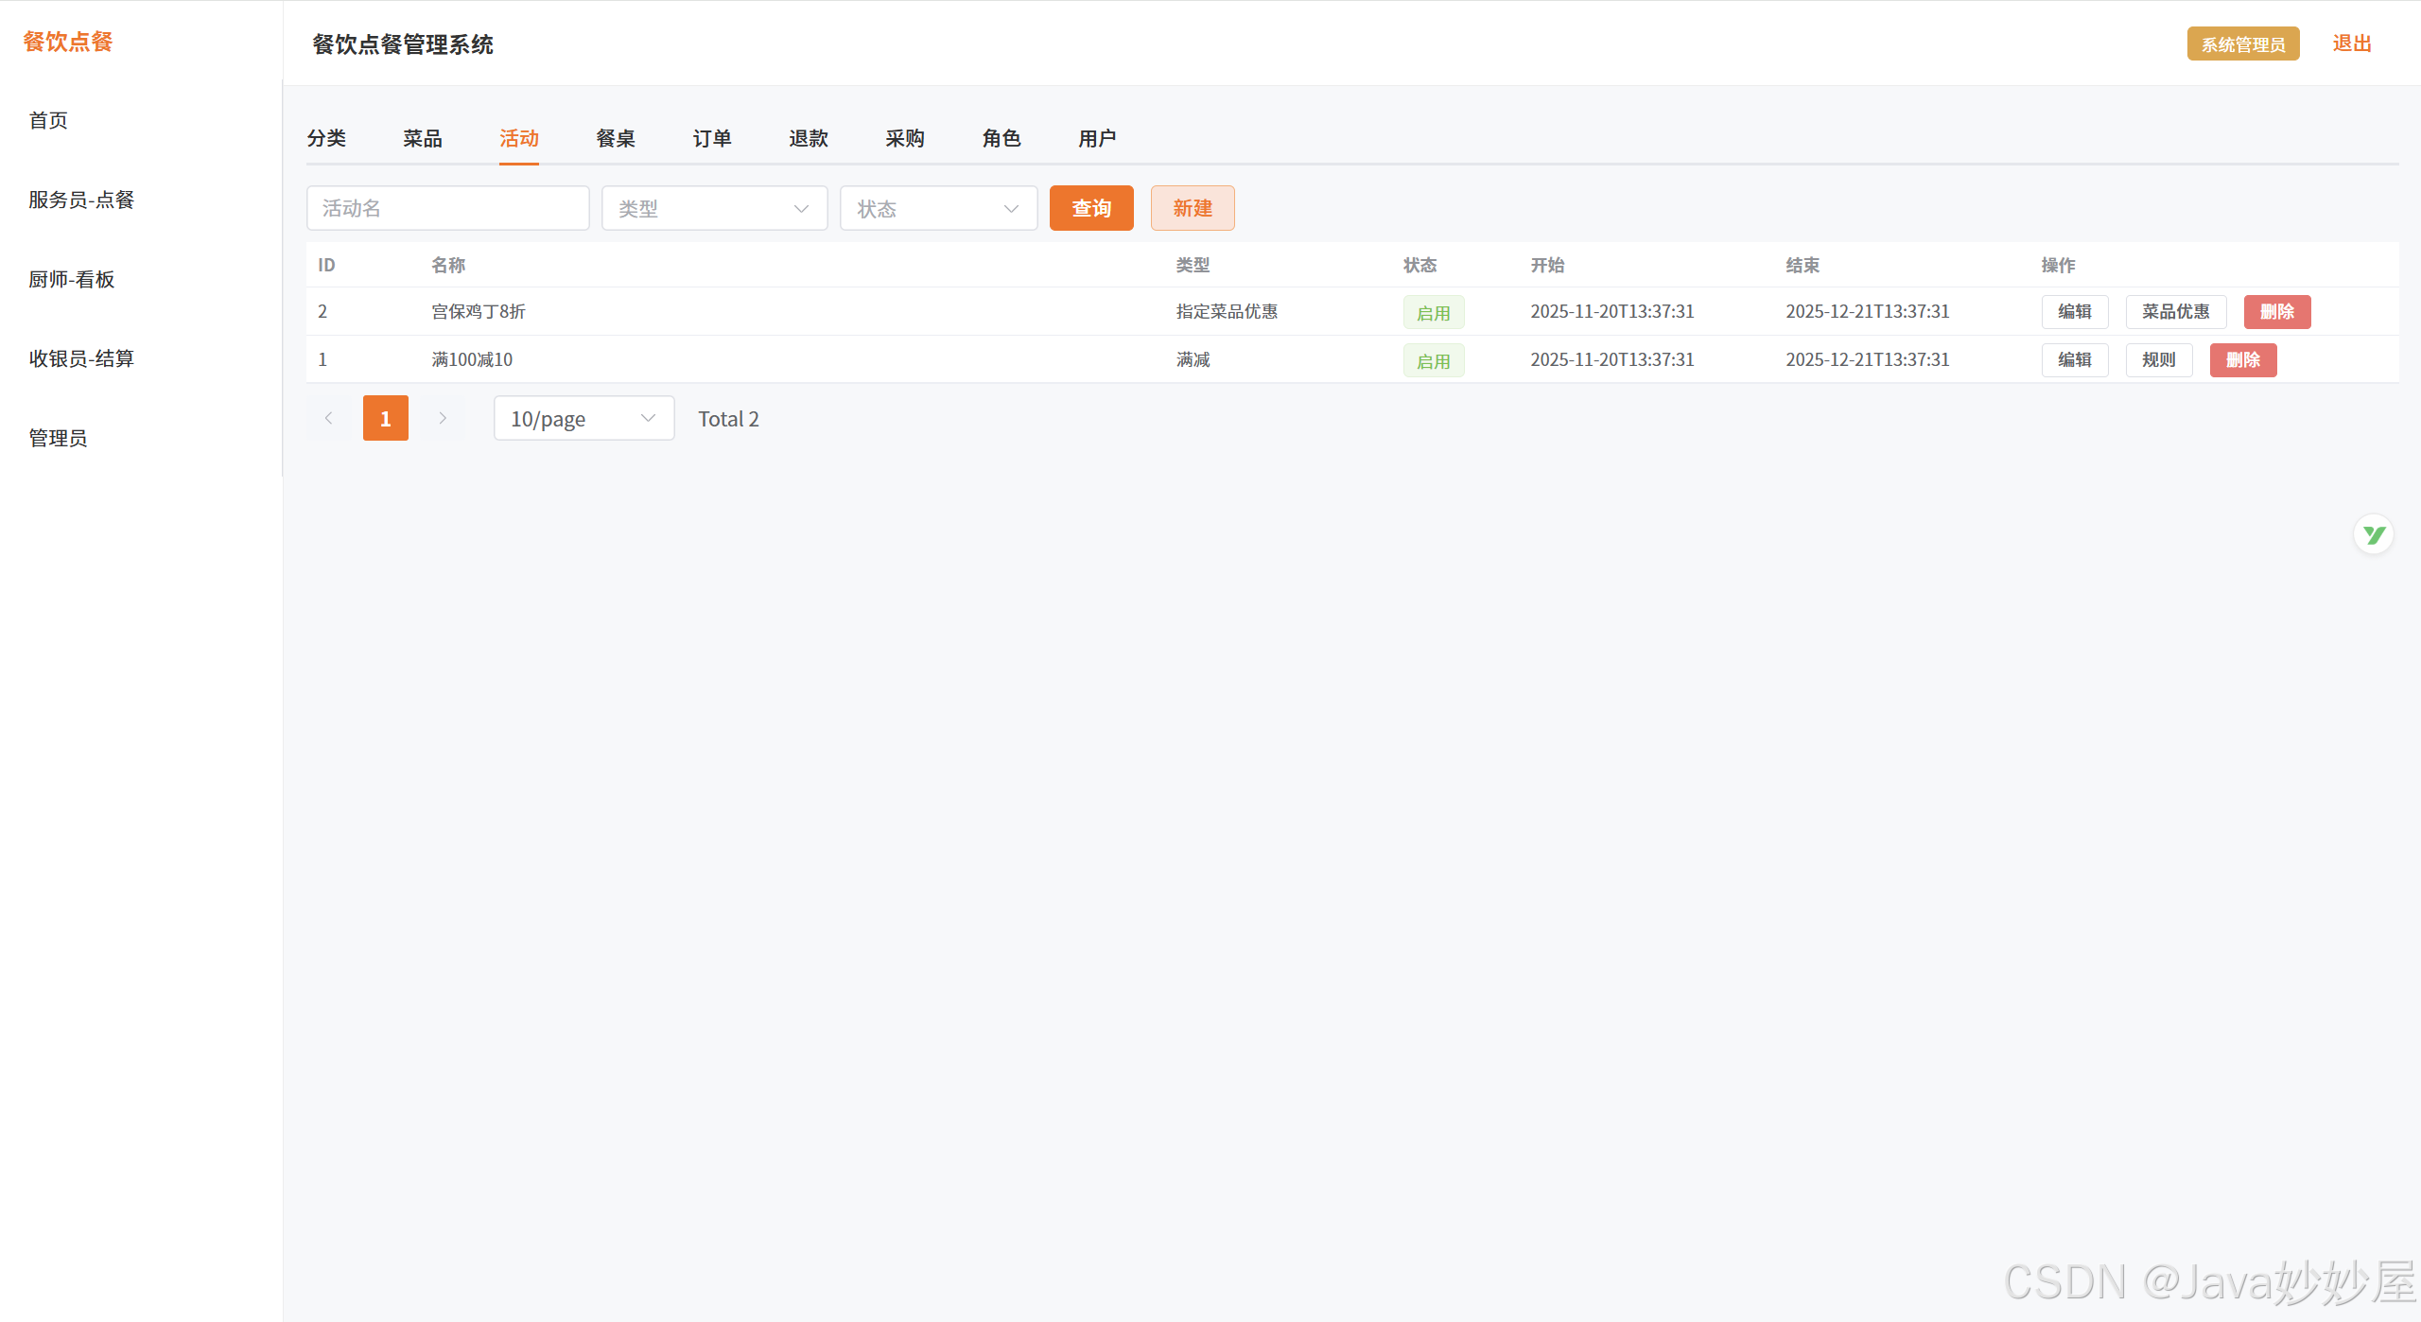Switch to the 订单 tab

711,138
